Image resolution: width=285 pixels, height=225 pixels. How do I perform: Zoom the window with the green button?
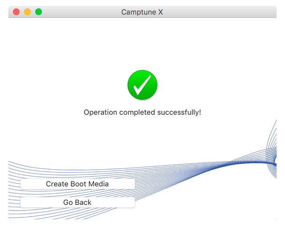click(39, 12)
